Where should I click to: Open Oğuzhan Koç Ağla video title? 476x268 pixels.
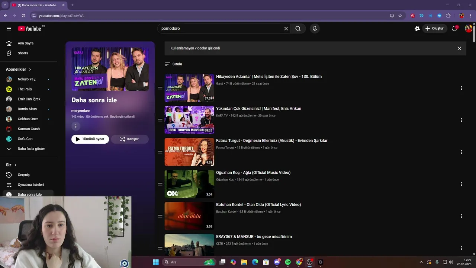253,173
